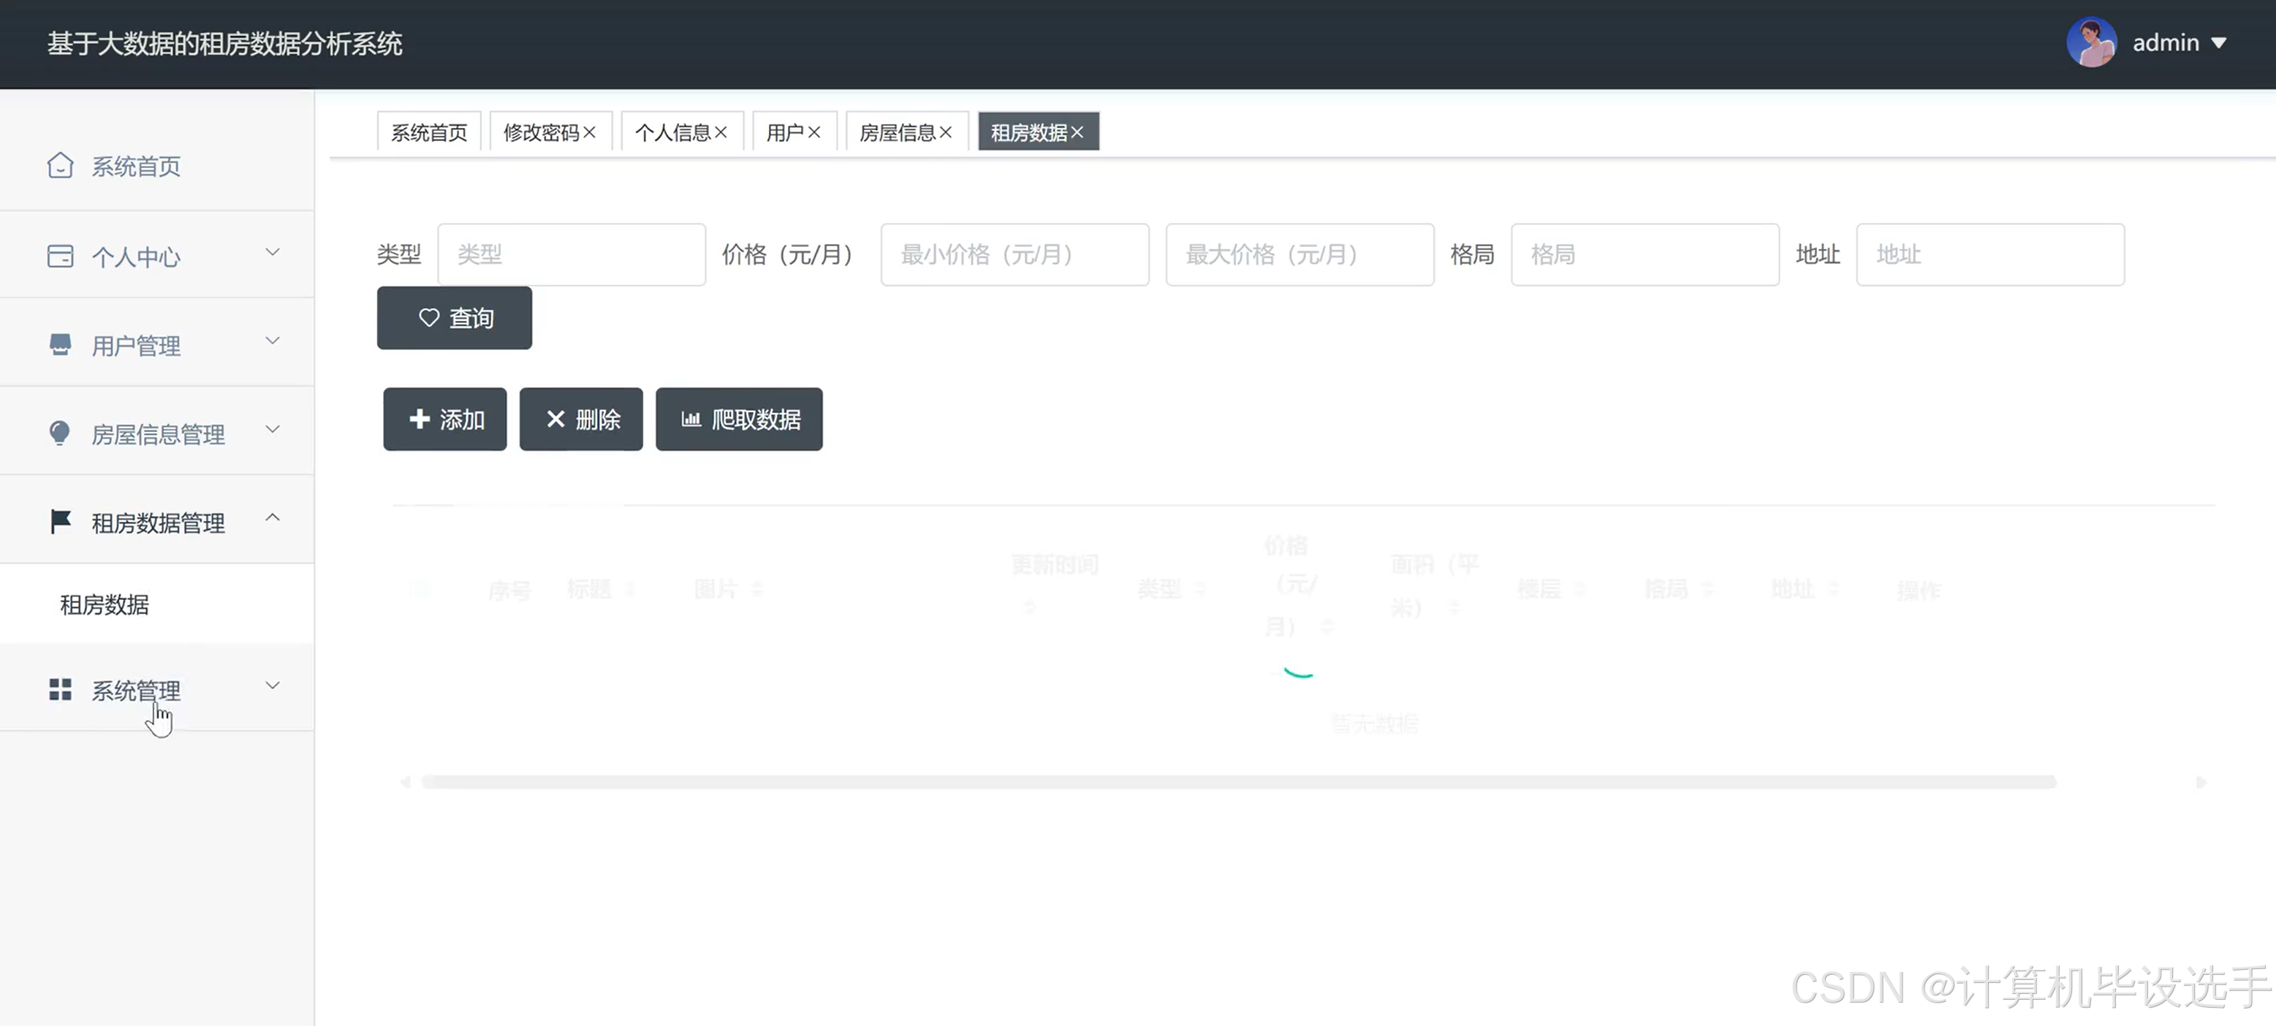The image size is (2276, 1026).
Task: Switch to the 系统首页 tab
Action: tap(430, 132)
